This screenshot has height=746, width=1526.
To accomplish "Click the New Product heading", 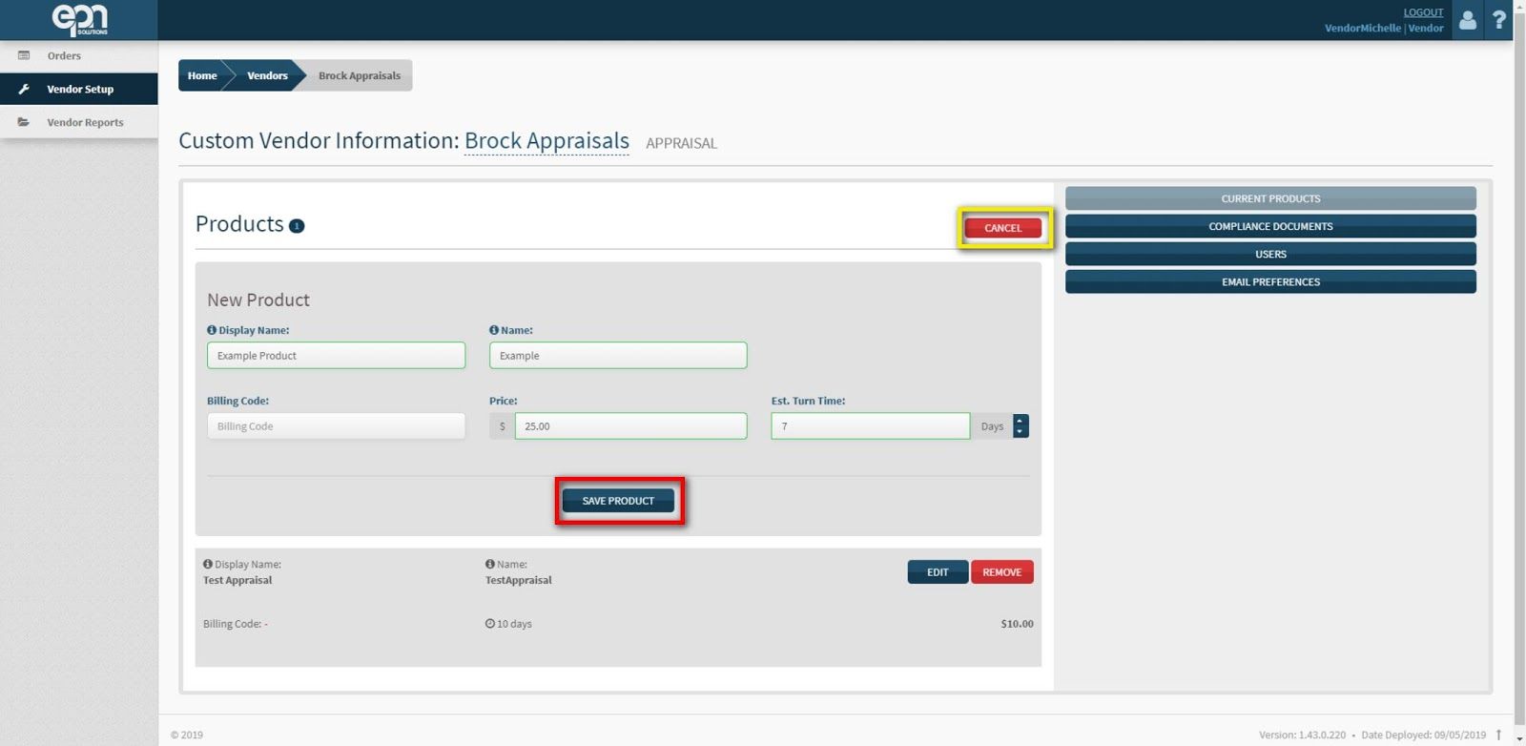I will click(x=258, y=300).
